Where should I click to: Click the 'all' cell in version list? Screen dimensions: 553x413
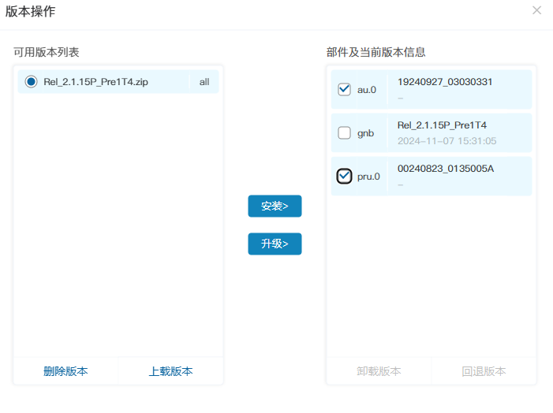click(x=204, y=82)
